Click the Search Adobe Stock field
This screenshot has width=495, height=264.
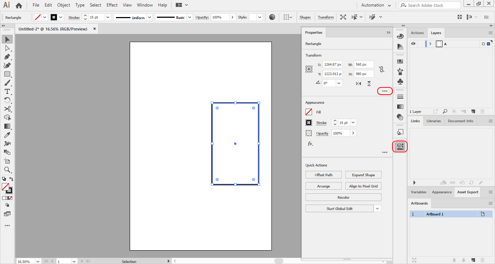pos(430,5)
